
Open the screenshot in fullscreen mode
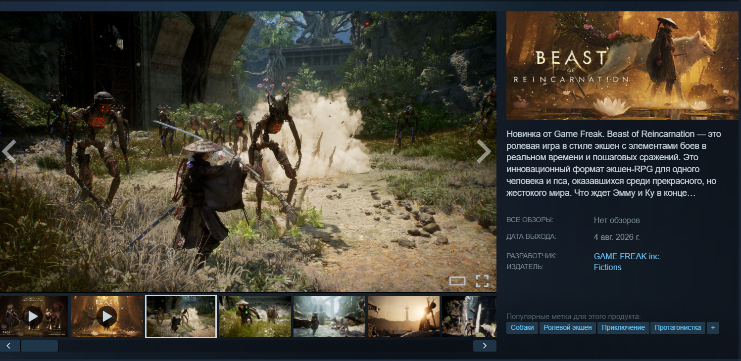[482, 281]
